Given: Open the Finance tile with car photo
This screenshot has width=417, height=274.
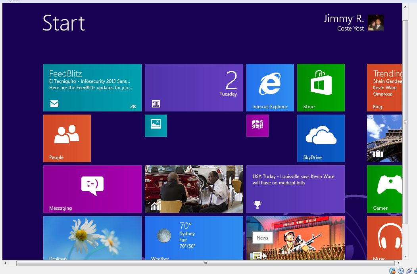Looking at the screenshot, I should pos(194,189).
